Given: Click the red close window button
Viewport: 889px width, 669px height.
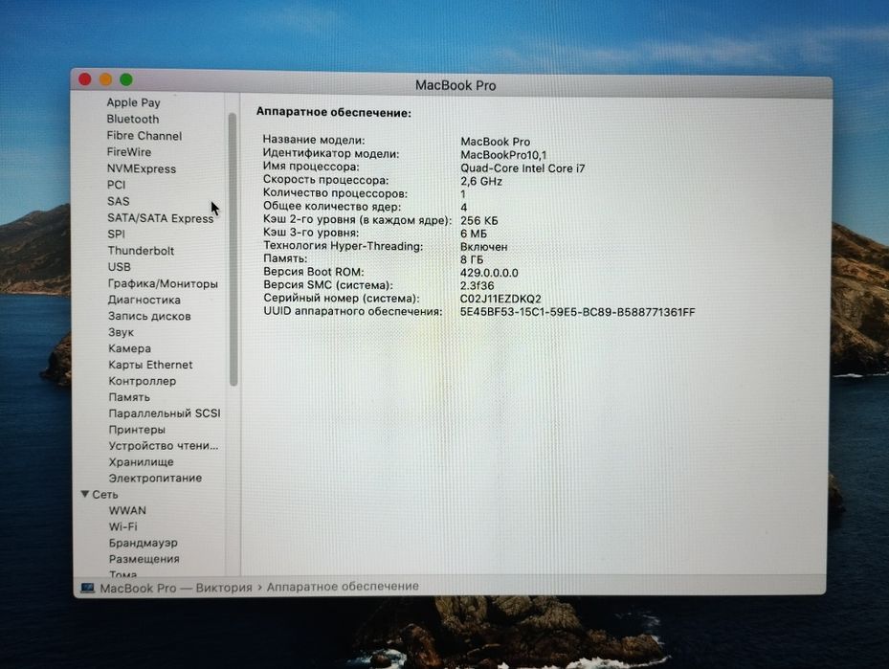Looking at the screenshot, I should tap(85, 79).
